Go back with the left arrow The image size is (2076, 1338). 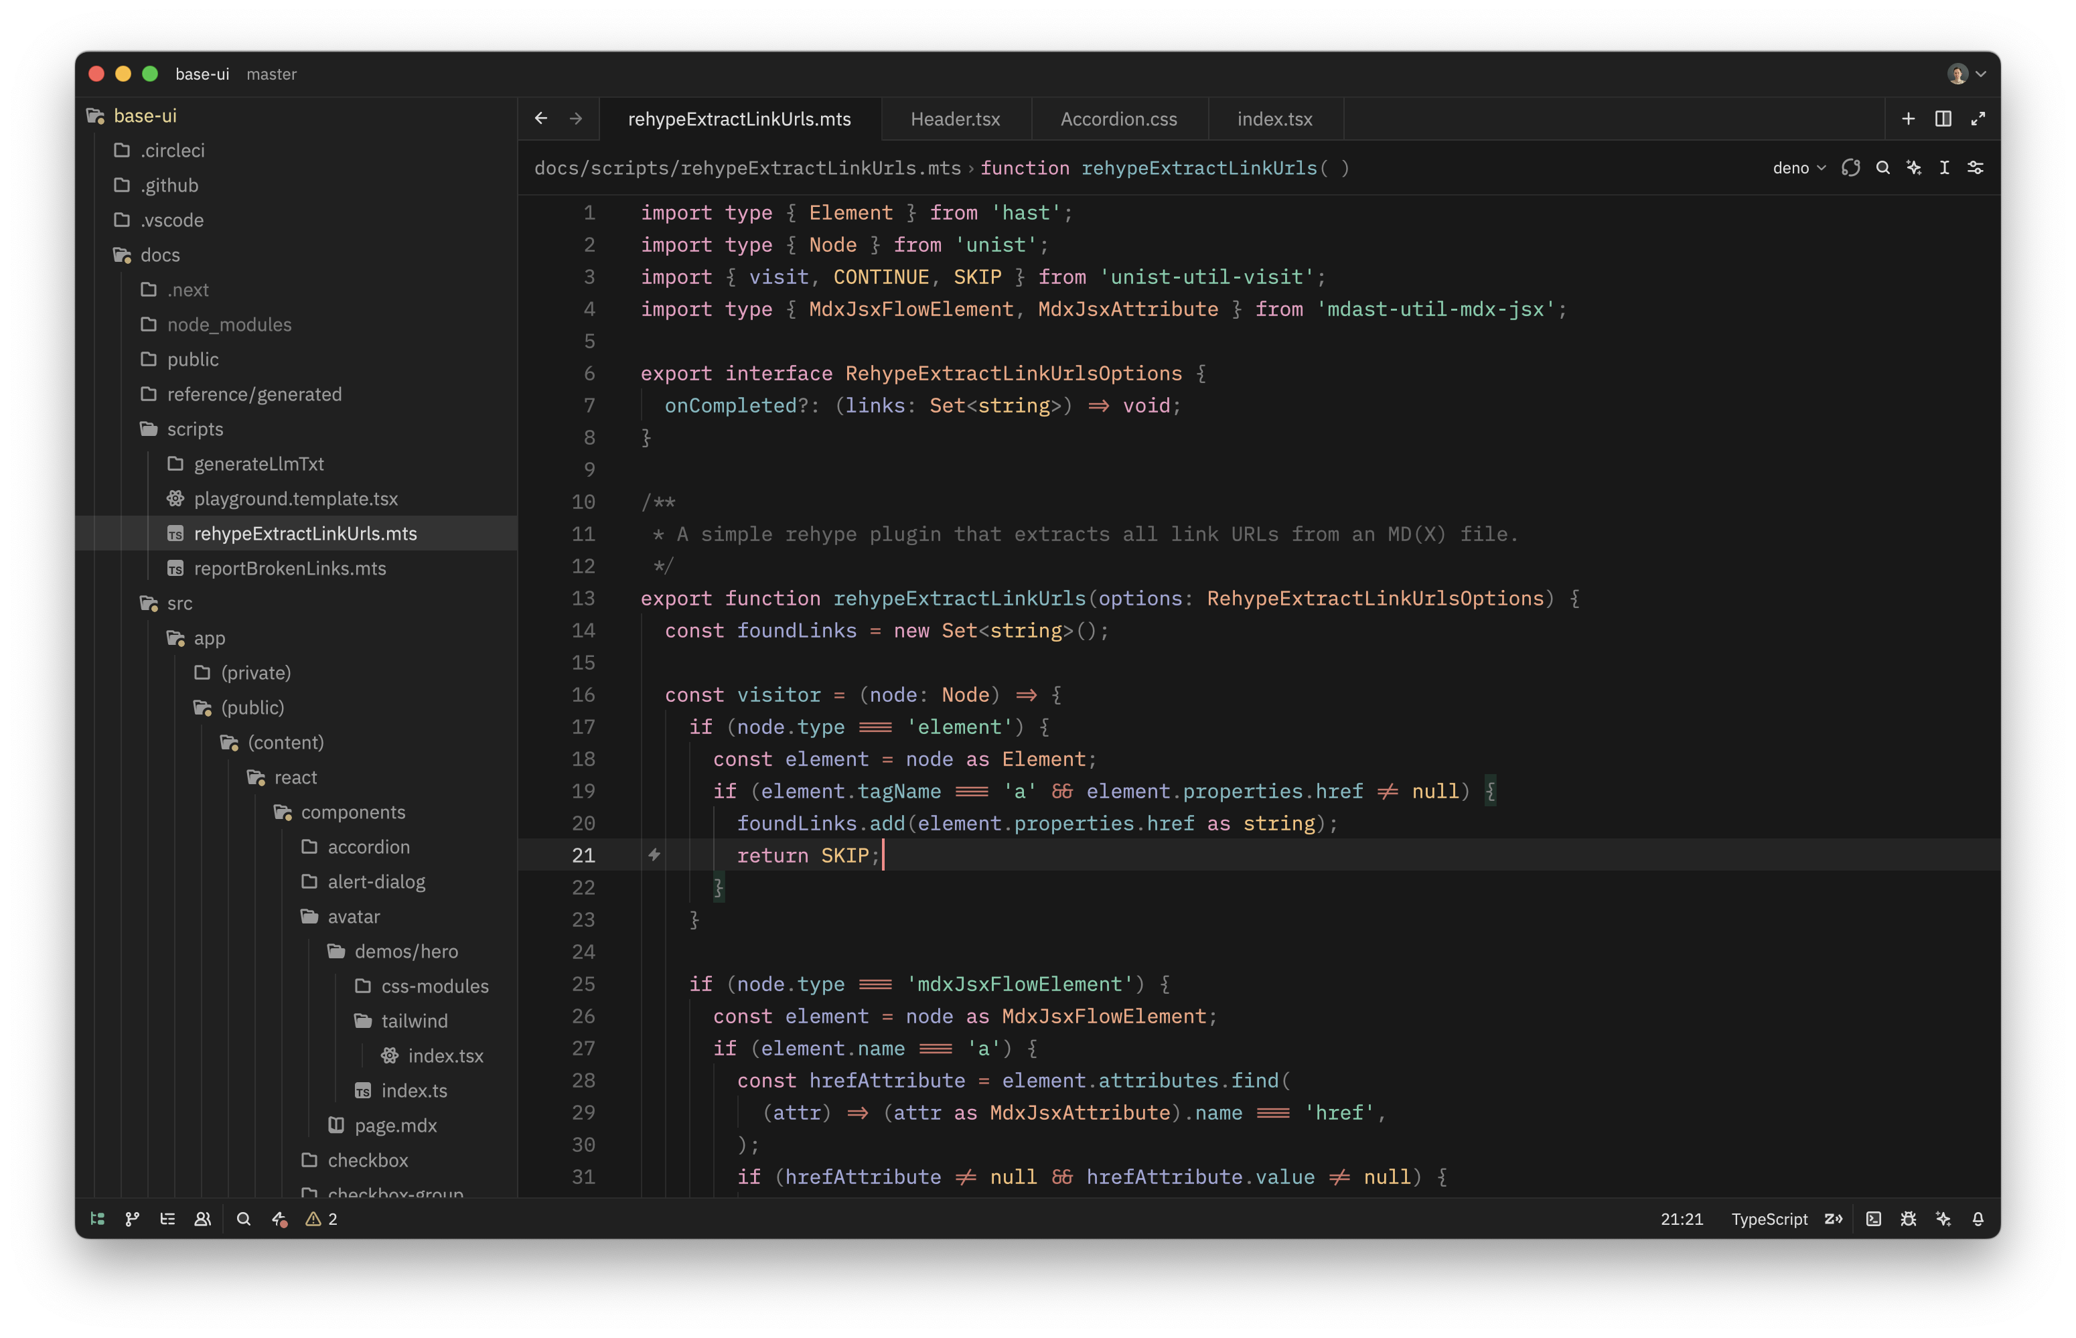(541, 118)
